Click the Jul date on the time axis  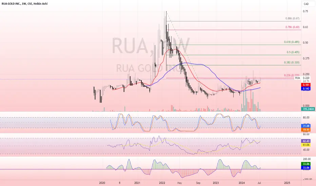click(x=259, y=183)
